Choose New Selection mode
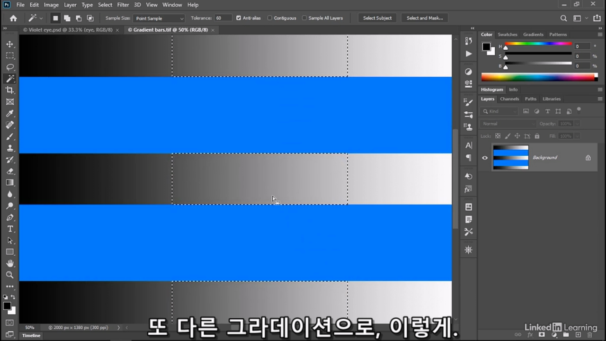Viewport: 606px width, 341px height. (55, 18)
